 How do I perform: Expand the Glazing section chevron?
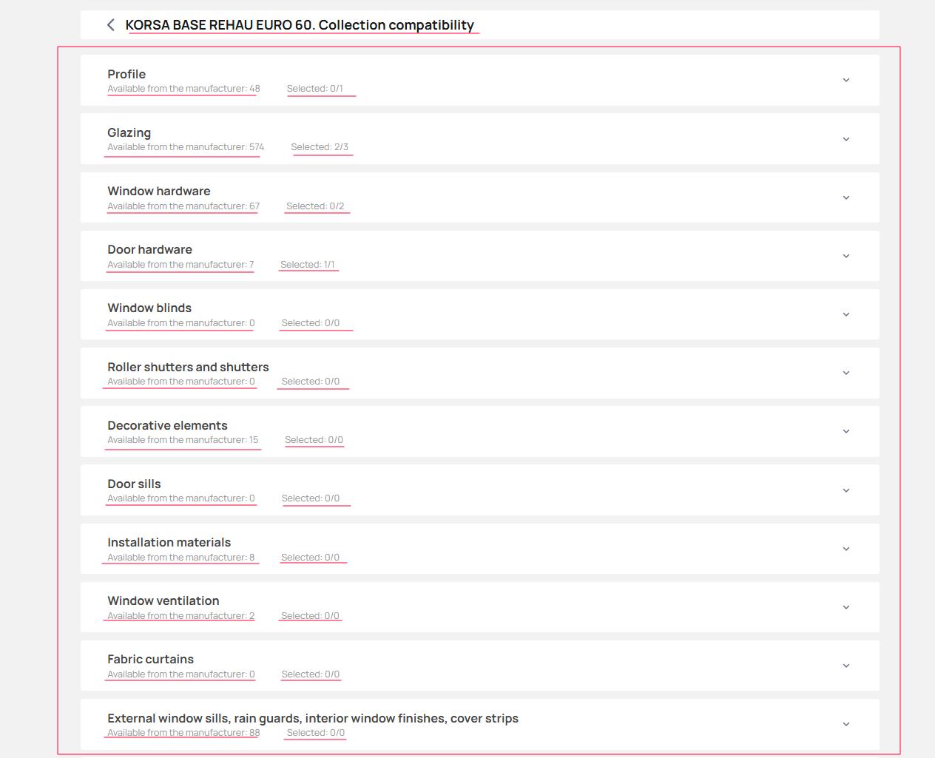(846, 139)
